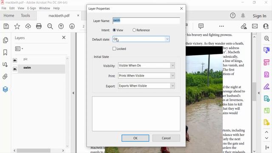Open the Default state dropdown

click(x=141, y=39)
